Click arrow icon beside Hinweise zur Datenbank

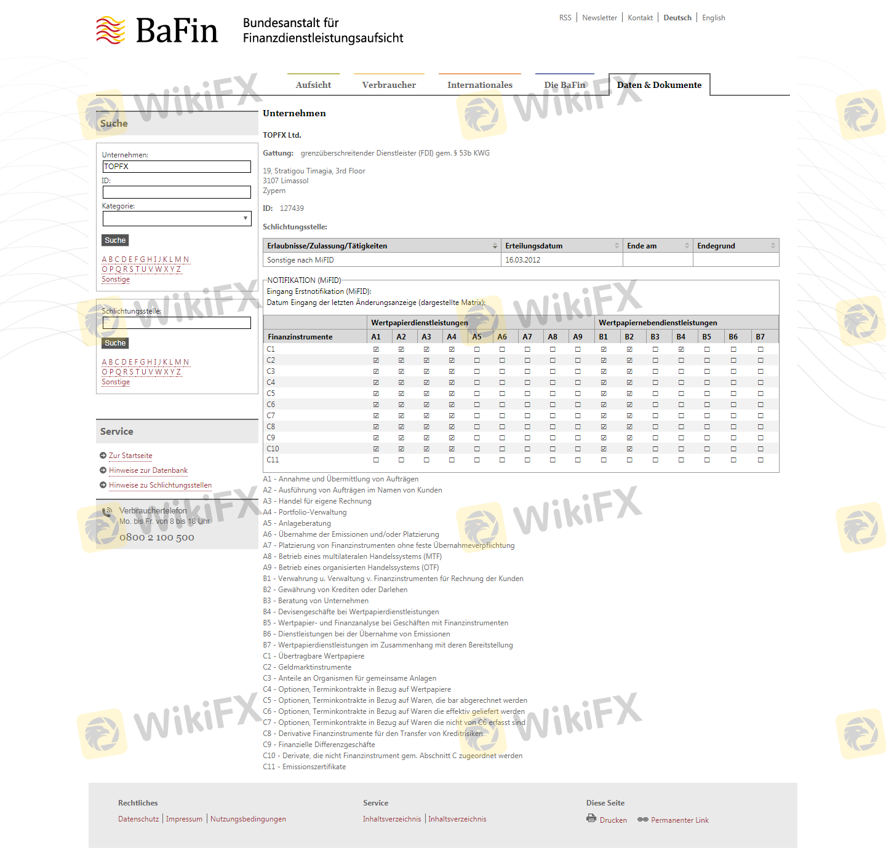pyautogui.click(x=103, y=470)
